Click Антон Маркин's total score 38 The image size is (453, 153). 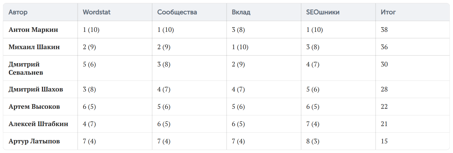click(384, 30)
